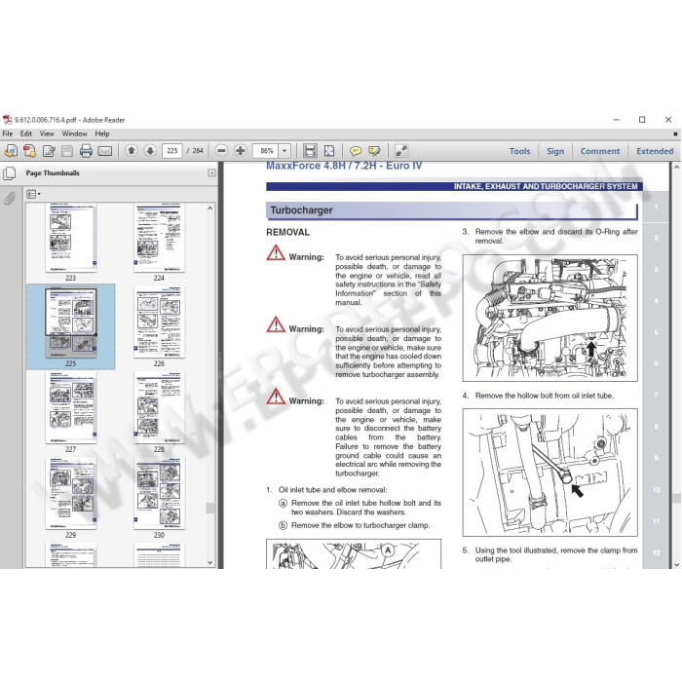
Task: Select page 230 thumbnail
Action: pyautogui.click(x=159, y=494)
